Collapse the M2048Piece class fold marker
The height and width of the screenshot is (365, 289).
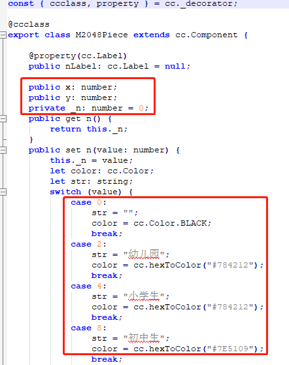pyautogui.click(x=3, y=35)
